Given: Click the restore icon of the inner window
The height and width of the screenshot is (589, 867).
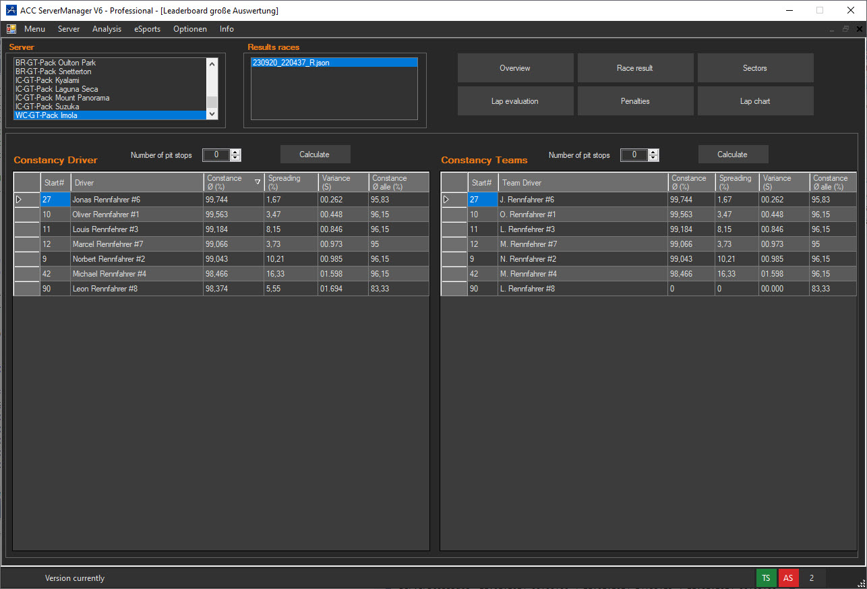Looking at the screenshot, I should tap(845, 29).
